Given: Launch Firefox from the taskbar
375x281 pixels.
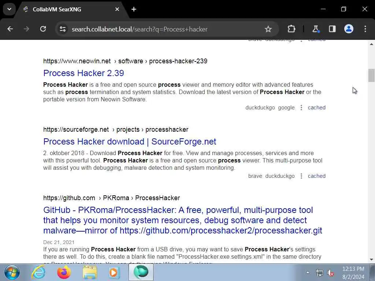Looking at the screenshot, I should pos(64,272).
